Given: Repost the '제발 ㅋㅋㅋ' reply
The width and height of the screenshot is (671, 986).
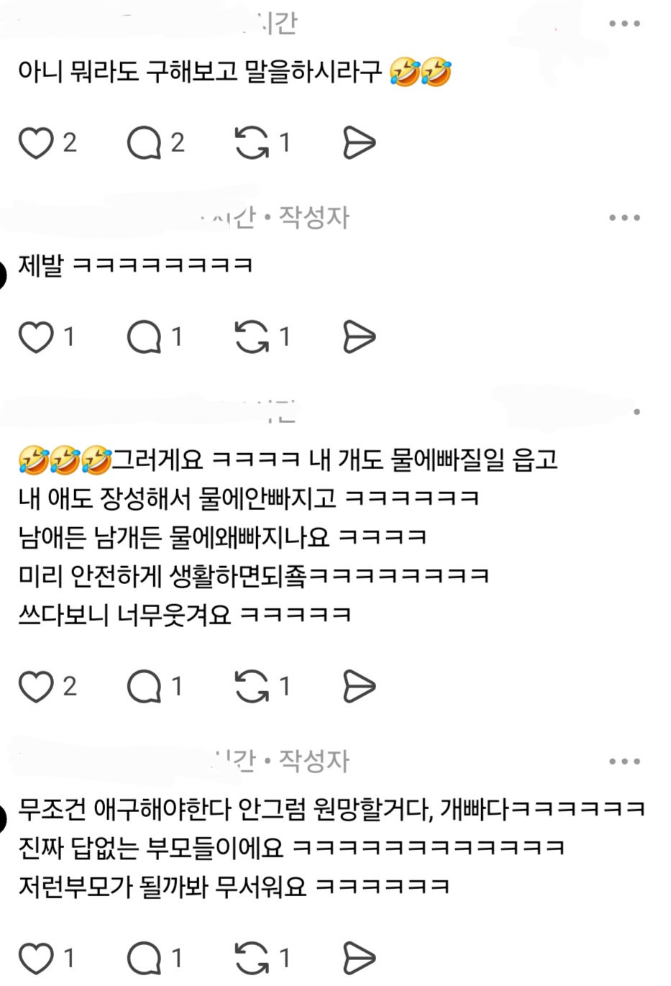Looking at the screenshot, I should pyautogui.click(x=252, y=337).
